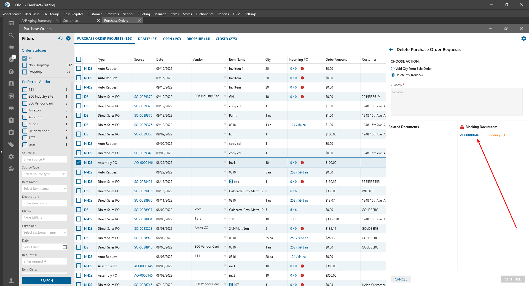
Task: Check the Non Dropship status filter
Action: [25, 65]
